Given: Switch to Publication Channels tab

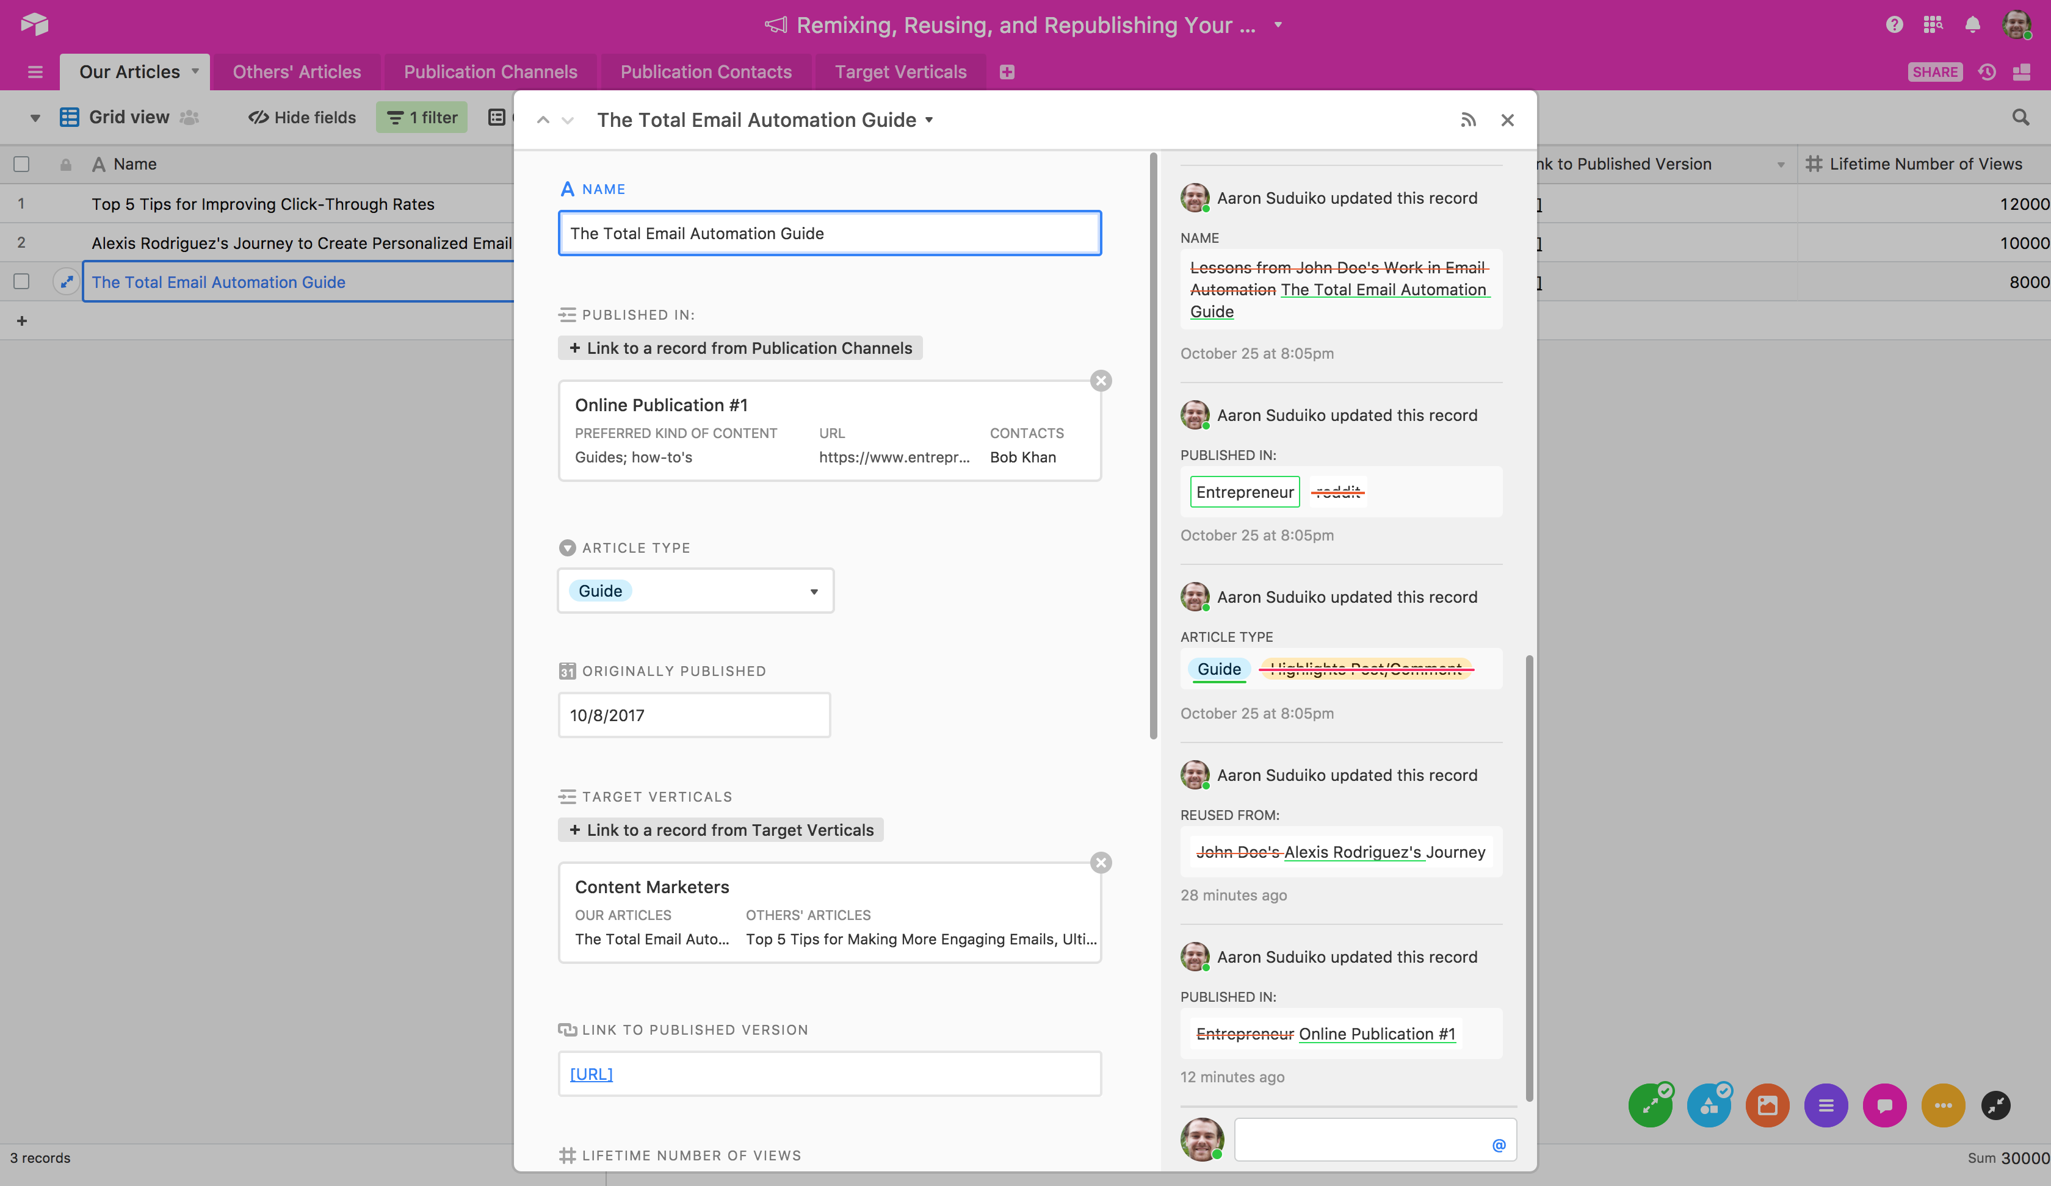Looking at the screenshot, I should (x=491, y=71).
